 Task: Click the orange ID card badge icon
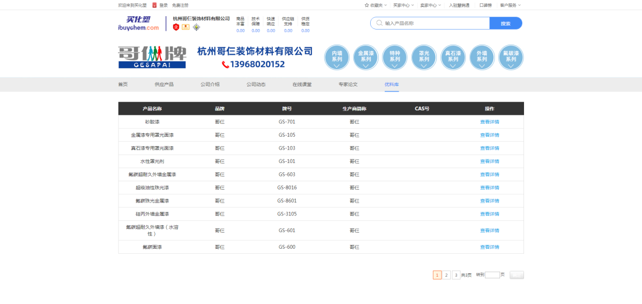click(x=186, y=27)
